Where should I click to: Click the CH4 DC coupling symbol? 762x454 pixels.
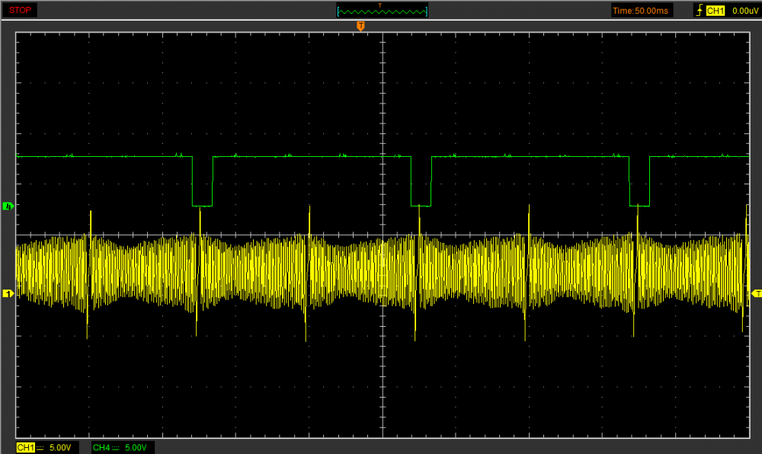(x=116, y=447)
